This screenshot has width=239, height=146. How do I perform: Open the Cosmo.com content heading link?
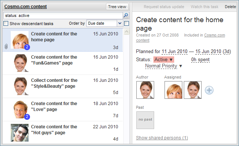point(26,7)
